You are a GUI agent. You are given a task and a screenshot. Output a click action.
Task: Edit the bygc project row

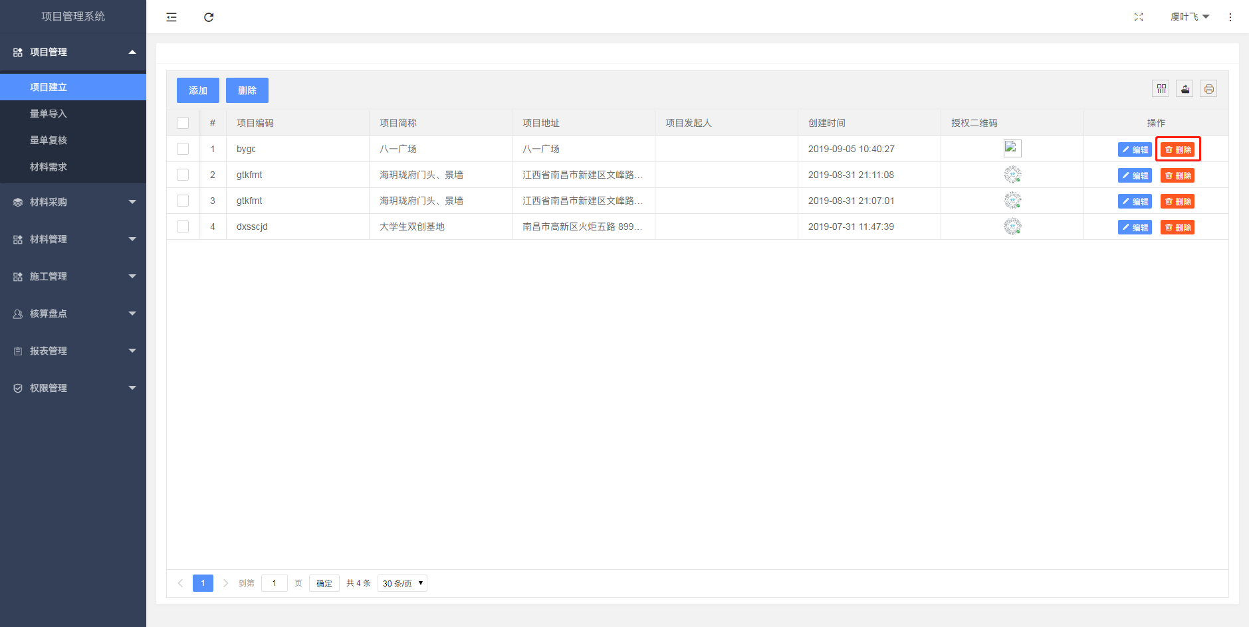[x=1135, y=149]
